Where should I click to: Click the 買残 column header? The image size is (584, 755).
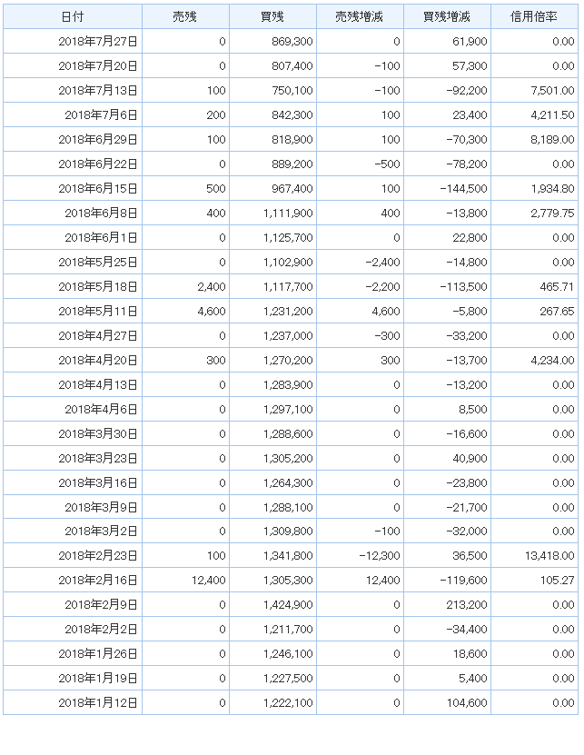pos(272,17)
